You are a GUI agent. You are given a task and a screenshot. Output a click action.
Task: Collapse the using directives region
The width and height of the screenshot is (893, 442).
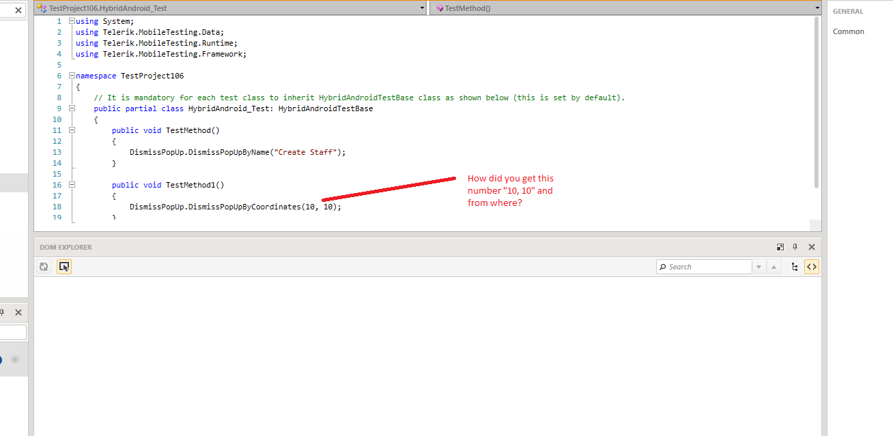[72, 21]
